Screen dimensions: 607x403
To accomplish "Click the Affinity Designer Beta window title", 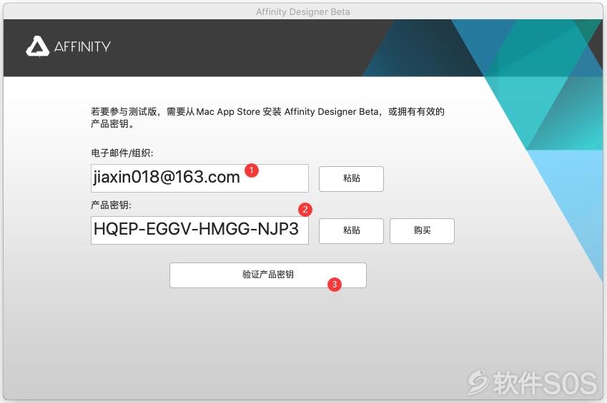I will (x=303, y=12).
